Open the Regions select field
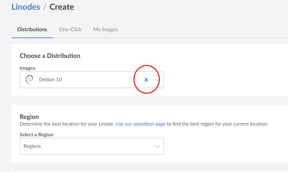Image resolution: width=288 pixels, height=172 pixels. click(x=92, y=146)
